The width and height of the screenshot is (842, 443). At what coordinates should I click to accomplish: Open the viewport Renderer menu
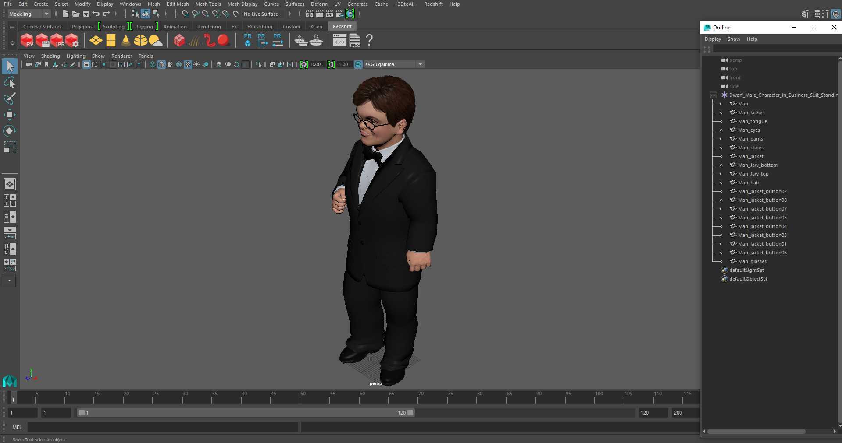pos(121,56)
